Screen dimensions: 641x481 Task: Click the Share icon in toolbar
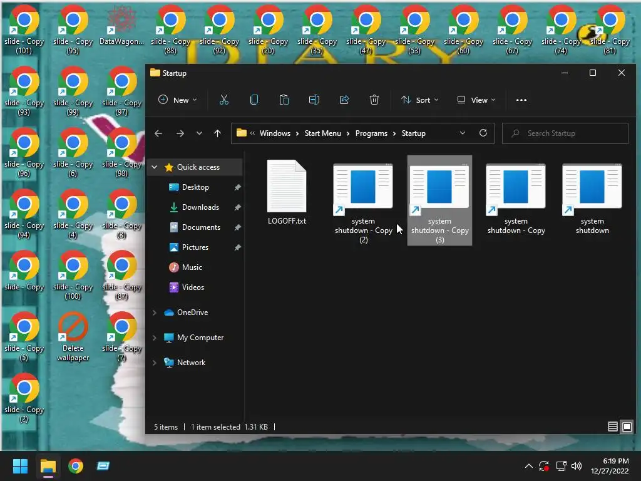344,100
